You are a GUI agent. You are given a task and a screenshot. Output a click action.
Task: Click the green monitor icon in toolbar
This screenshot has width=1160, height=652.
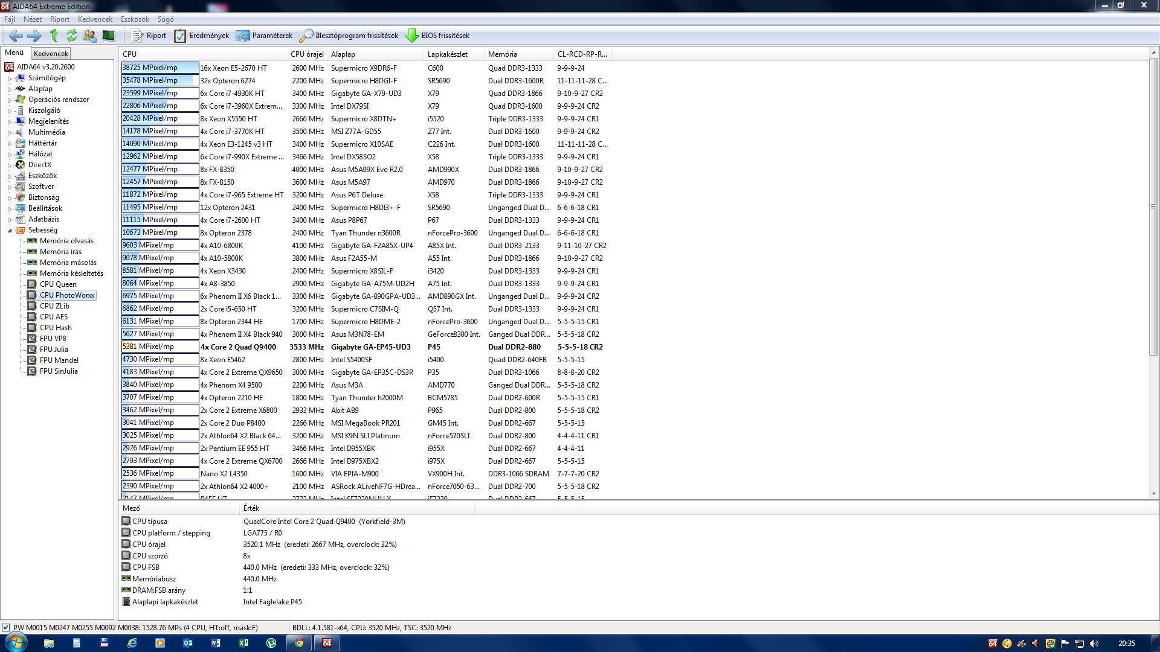109,36
